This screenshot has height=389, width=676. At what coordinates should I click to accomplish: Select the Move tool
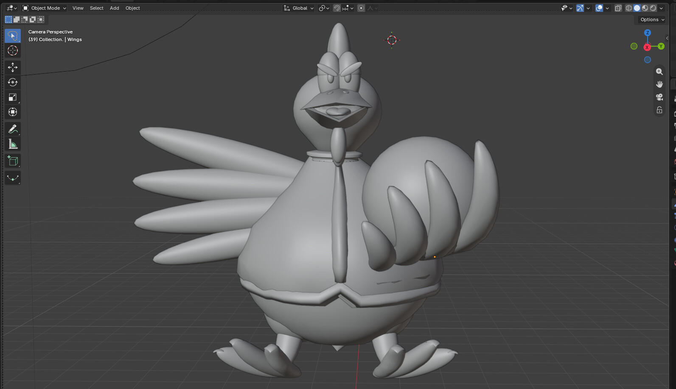tap(13, 67)
